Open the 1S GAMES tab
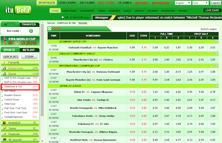The width and height of the screenshot is (222, 143). point(125,3)
